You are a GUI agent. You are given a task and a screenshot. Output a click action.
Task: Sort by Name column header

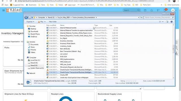[62, 25]
